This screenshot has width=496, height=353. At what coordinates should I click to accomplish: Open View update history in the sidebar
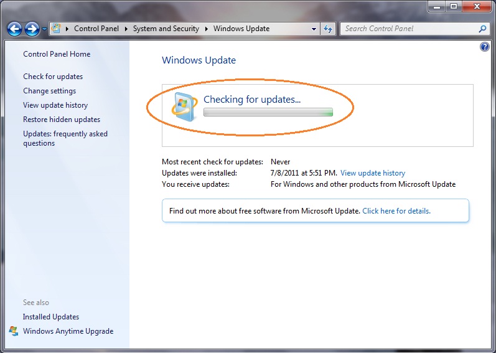pos(55,105)
